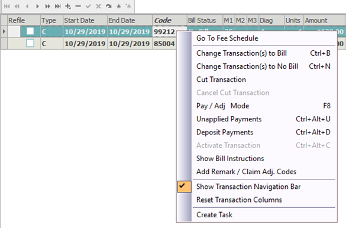Click the asterisk bookmark icon
This screenshot has width=346, height=228.
[x=119, y=6]
